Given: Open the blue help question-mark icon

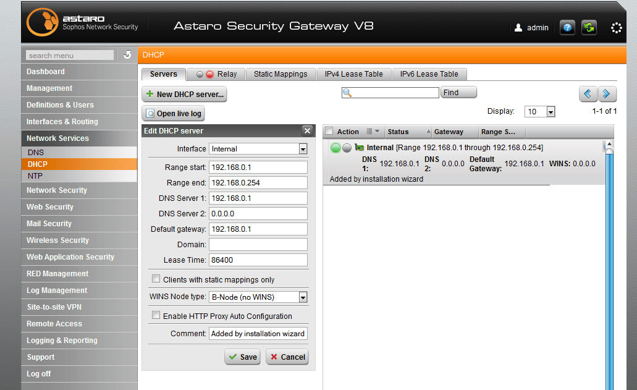Looking at the screenshot, I should pyautogui.click(x=567, y=28).
